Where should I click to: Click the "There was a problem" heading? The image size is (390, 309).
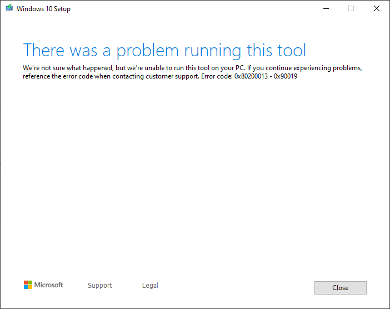point(164,50)
